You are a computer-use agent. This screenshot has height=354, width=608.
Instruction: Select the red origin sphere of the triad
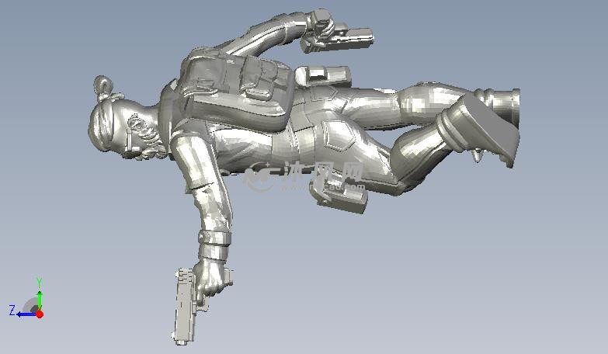(40, 314)
